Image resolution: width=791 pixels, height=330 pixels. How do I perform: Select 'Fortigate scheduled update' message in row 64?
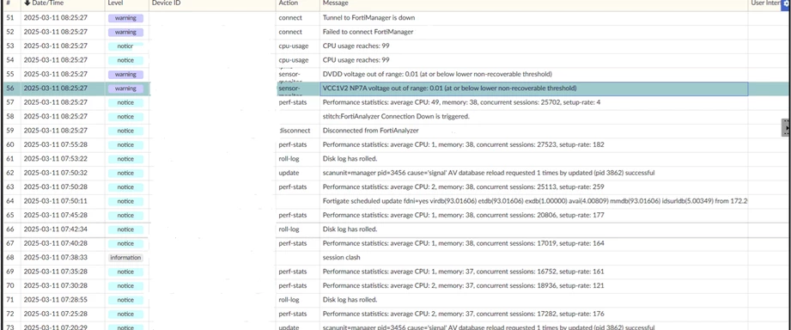coord(535,201)
